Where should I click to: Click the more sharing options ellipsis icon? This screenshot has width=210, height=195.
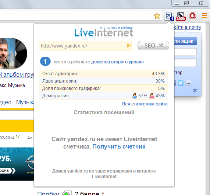pyautogui.click(x=188, y=83)
